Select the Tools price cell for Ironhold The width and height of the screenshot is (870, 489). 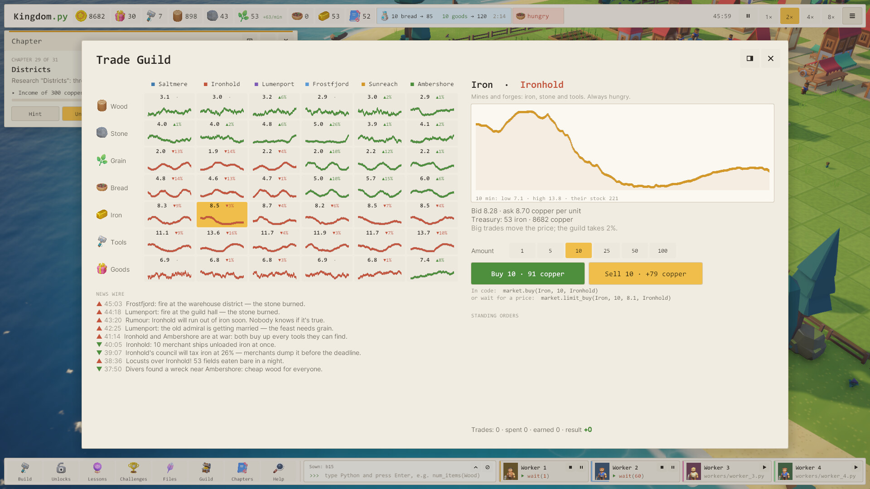(x=222, y=242)
